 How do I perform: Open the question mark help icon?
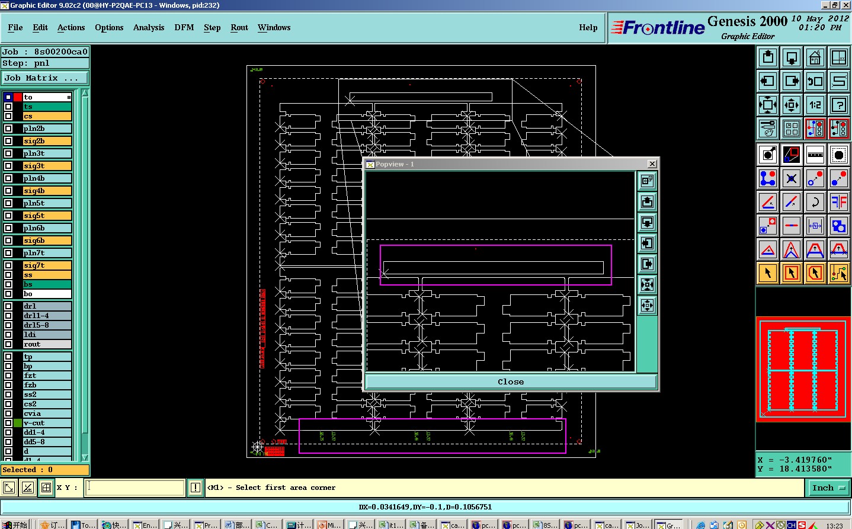click(839, 105)
